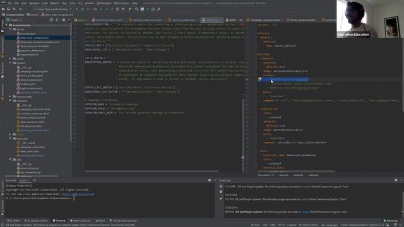Viewport: 404px width, 227px height.
Task: Hide the Project panel with minus icon
Action: [69, 20]
